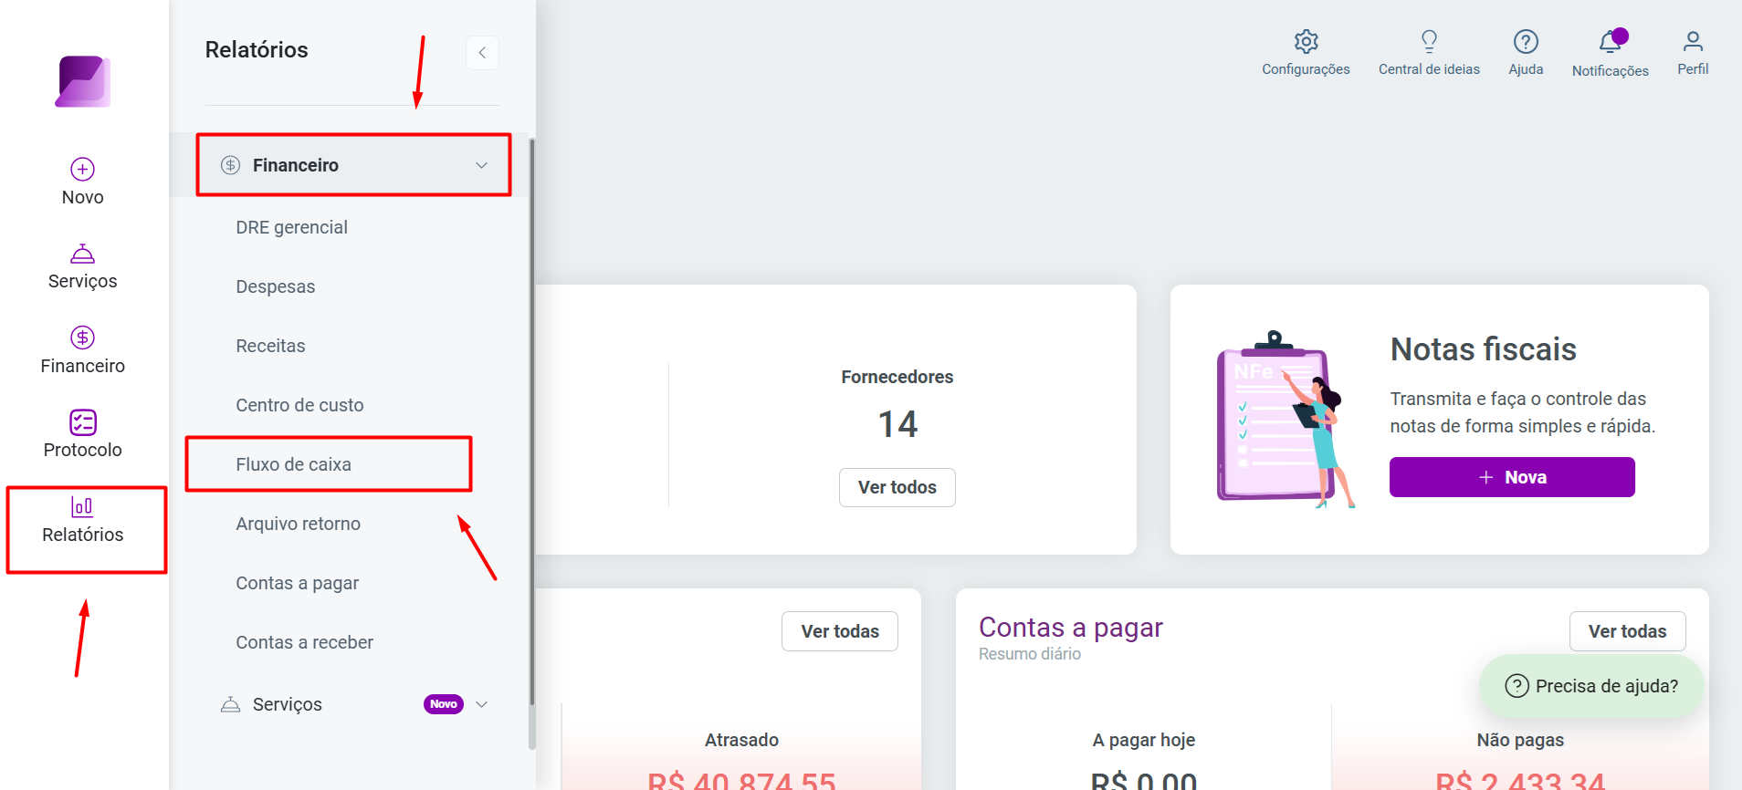Open the Novo plus icon
This screenshot has width=1742, height=790.
(x=83, y=169)
